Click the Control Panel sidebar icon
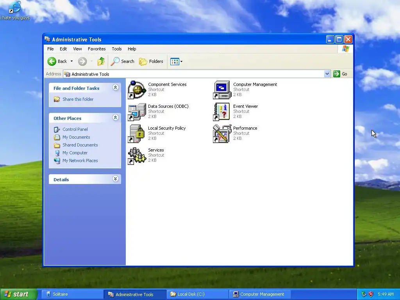This screenshot has width=400, height=300. pyautogui.click(x=57, y=130)
